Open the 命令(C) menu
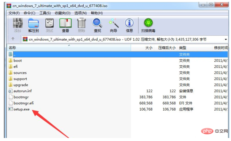 pos(29,13)
